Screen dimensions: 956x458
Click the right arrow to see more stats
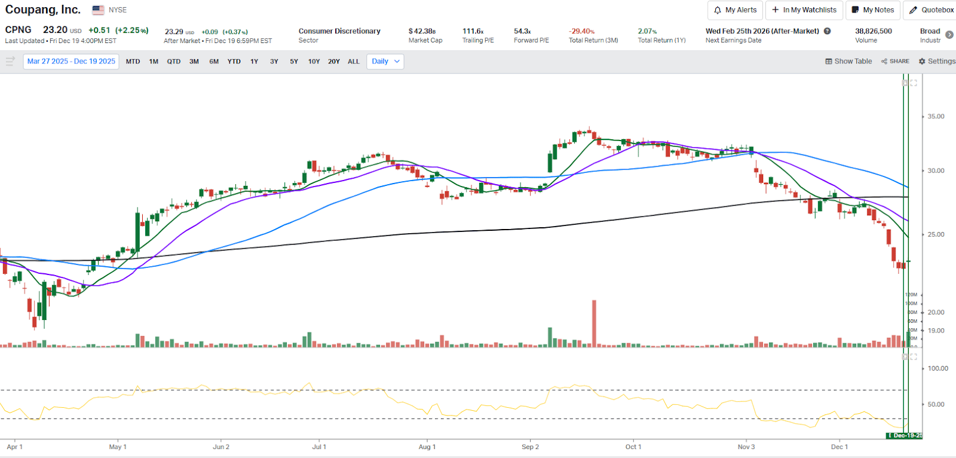949,35
